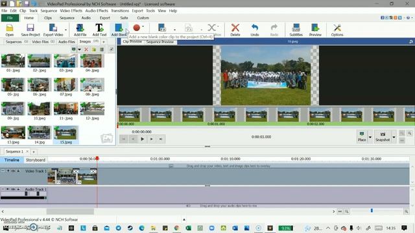The image size is (415, 233).
Task: Switch to the Audio ribbon tab
Action: click(x=86, y=17)
